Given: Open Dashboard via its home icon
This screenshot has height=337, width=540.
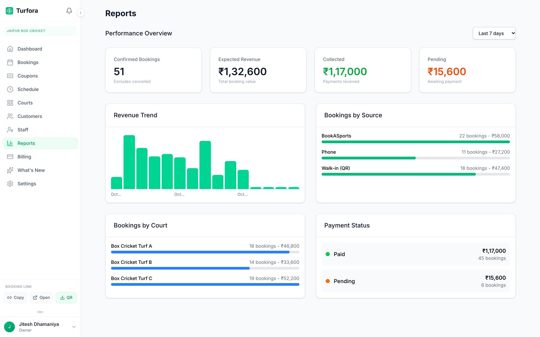Looking at the screenshot, I should point(10,49).
